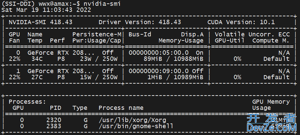Click the "NVIDIA-SMI 418.43" text
Viewport: 300px width, 135px height.
pyautogui.click(x=41, y=22)
